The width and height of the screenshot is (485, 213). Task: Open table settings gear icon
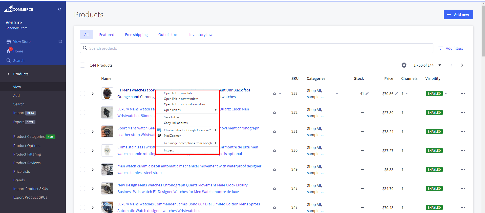(x=404, y=65)
